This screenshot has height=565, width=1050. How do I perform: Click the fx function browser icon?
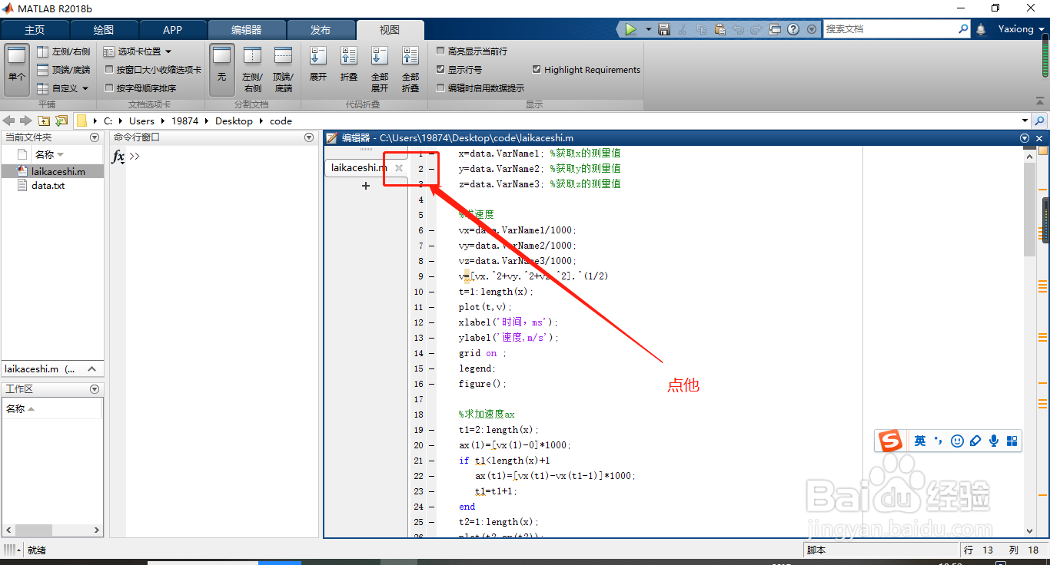(118, 157)
